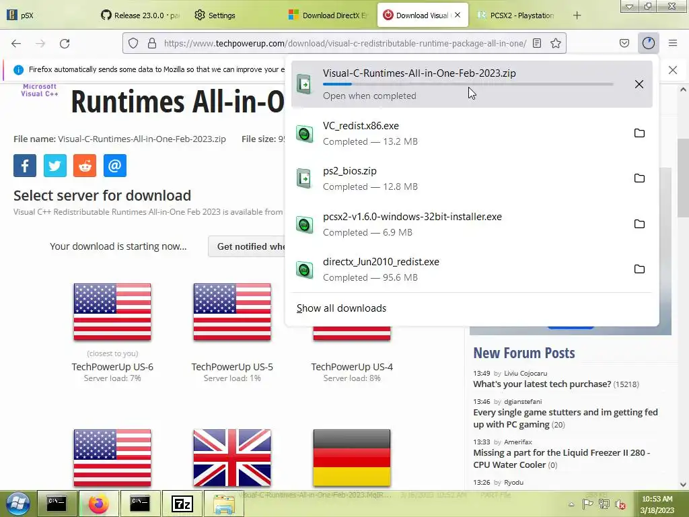Open muted volume tray icon
This screenshot has height=517, width=689.
[x=620, y=504]
